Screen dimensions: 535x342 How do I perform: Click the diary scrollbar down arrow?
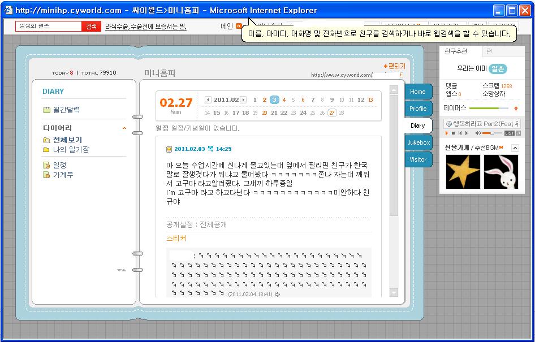(394, 293)
